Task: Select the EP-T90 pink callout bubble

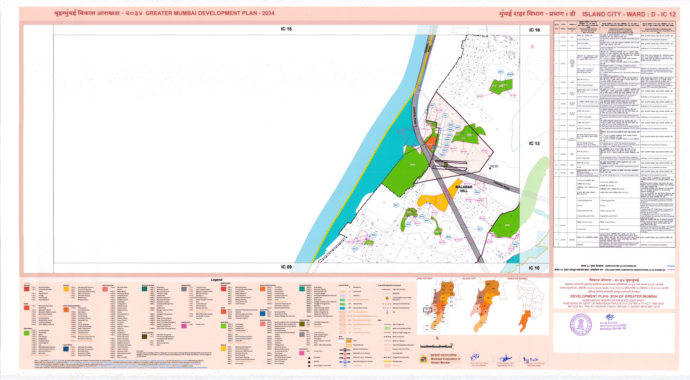Action: tap(513, 95)
